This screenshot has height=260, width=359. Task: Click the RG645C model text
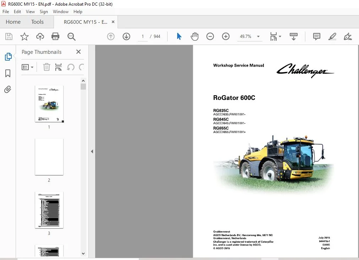[221, 119]
